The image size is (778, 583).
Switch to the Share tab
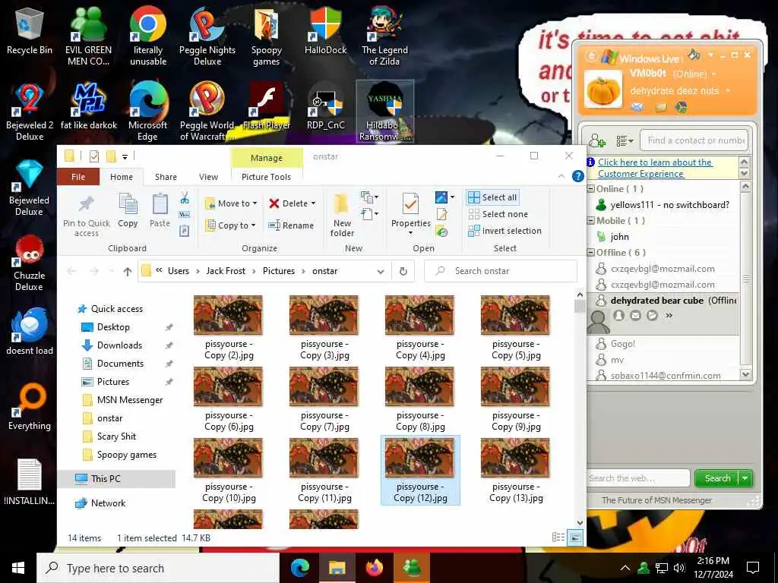166,176
